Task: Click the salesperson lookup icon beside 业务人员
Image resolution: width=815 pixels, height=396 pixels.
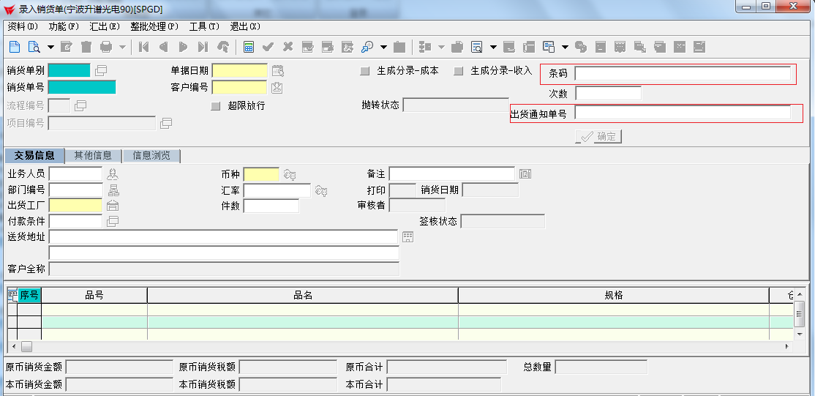Action: pyautogui.click(x=113, y=174)
